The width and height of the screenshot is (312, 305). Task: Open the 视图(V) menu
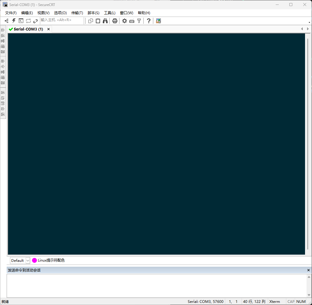tap(43, 13)
